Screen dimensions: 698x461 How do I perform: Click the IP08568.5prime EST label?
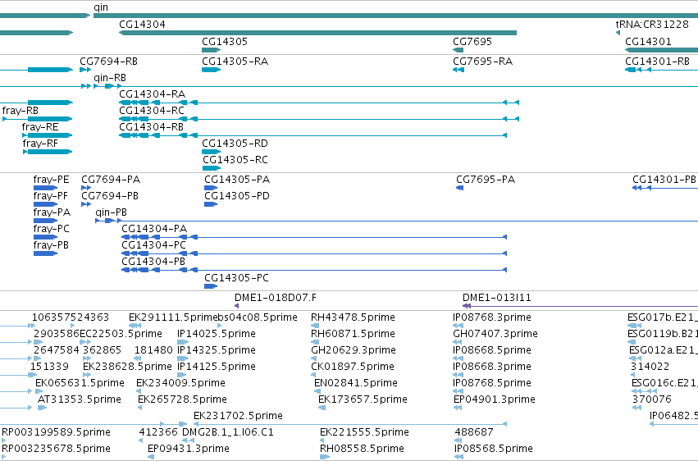(x=494, y=449)
